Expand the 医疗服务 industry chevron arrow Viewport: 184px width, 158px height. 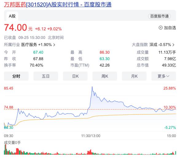click(x=54, y=45)
